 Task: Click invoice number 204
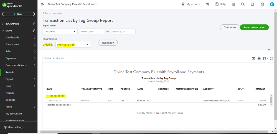click(x=109, y=101)
